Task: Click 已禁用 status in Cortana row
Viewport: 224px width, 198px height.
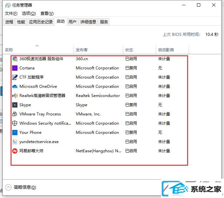Action: [x=131, y=68]
